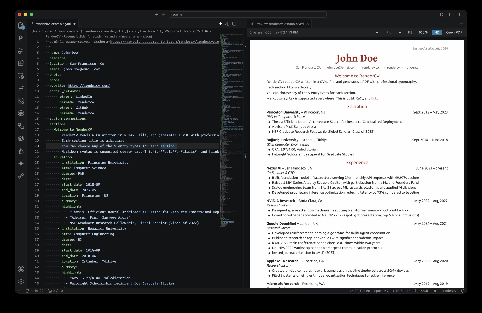Screen dimensions: 482x313
Task: Click the code minimap overview
Action: (232, 131)
